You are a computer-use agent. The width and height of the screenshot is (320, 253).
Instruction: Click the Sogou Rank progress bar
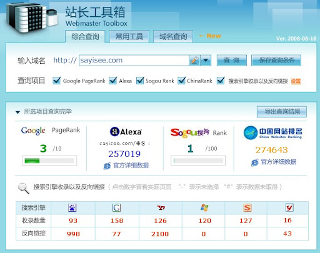198,161
